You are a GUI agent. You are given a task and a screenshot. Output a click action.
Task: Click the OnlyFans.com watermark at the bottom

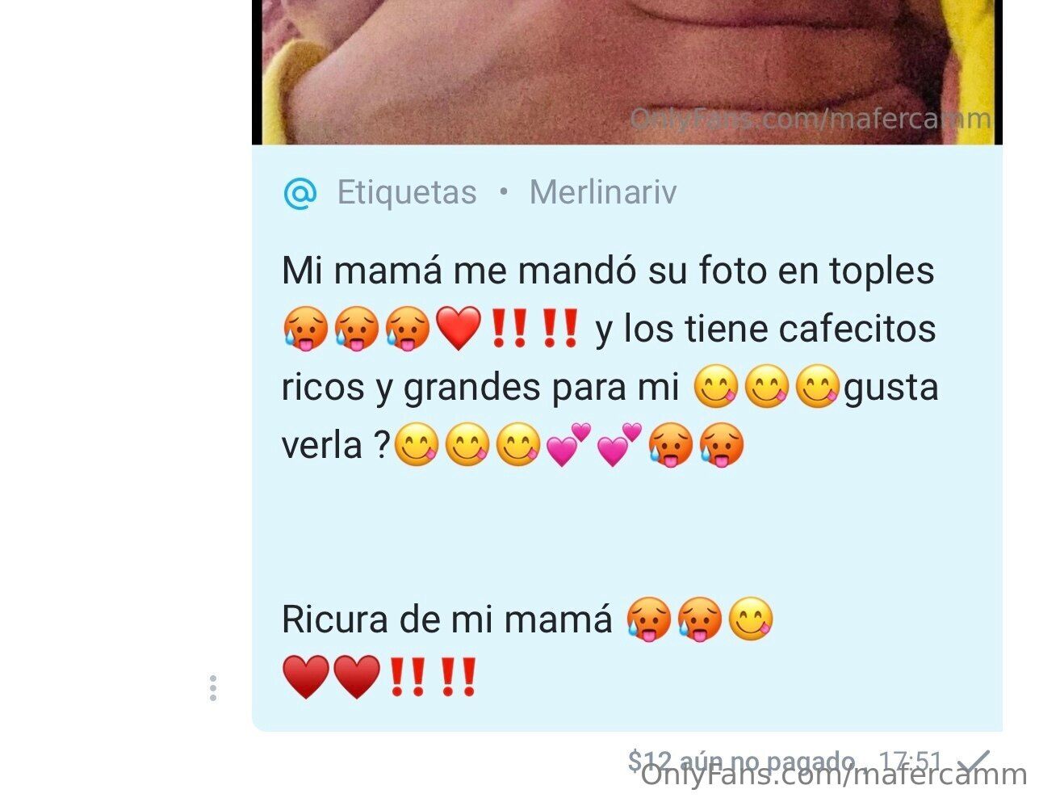(x=833, y=775)
